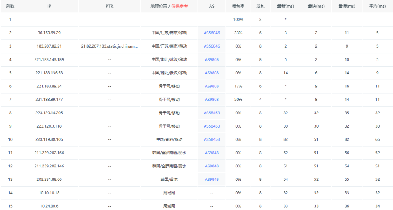Click location 中国/香港/移动
The image size is (393, 210).
(x=169, y=139)
